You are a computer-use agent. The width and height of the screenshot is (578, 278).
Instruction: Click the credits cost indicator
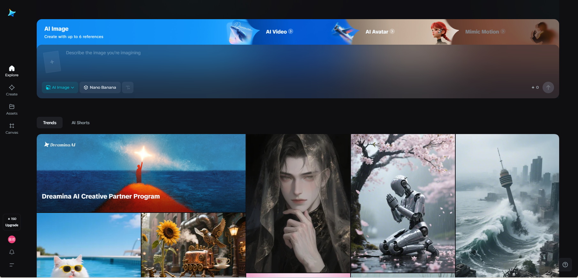pos(535,87)
